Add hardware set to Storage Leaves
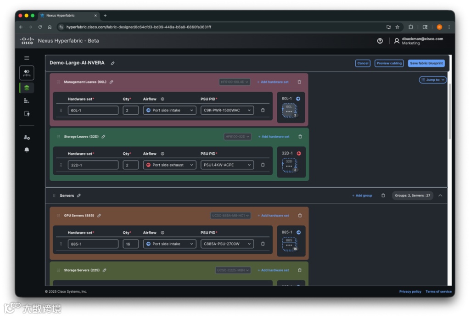This screenshot has width=470, height=317. tap(274, 137)
